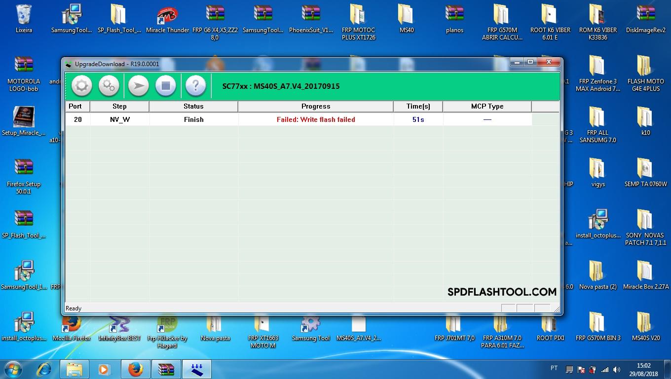Open the FRP G570M BIN 3 folder
The height and width of the screenshot is (379, 671).
(598, 327)
